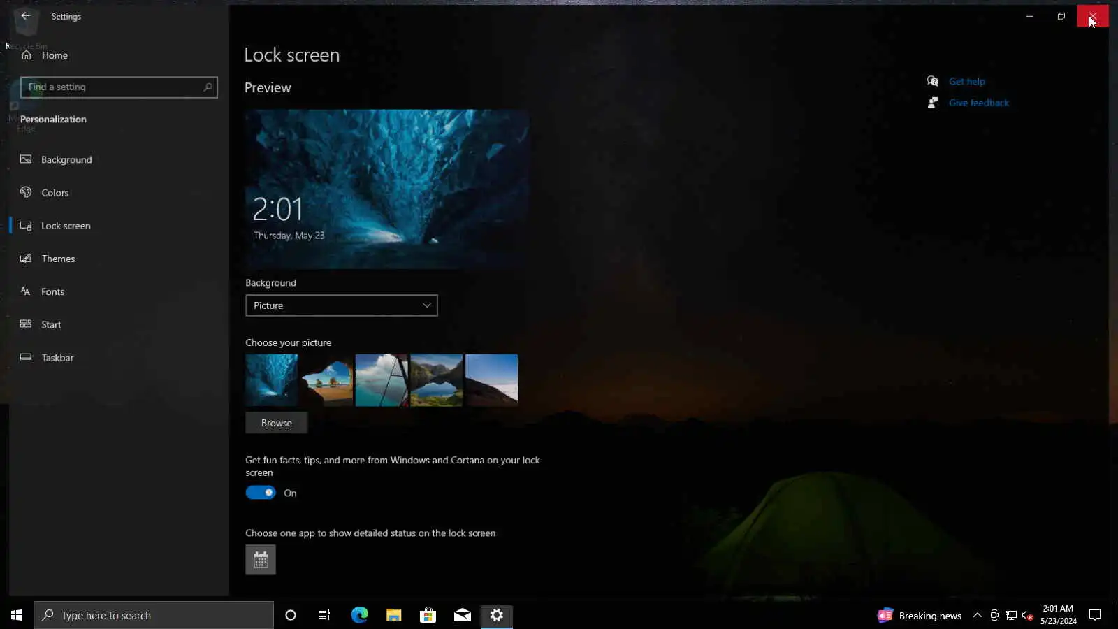Image resolution: width=1118 pixels, height=629 pixels.
Task: Click the magnifier icon in the settings search
Action: click(208, 87)
